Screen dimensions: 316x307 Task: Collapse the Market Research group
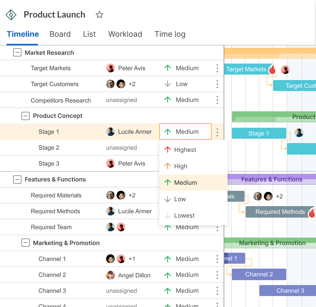(17, 52)
